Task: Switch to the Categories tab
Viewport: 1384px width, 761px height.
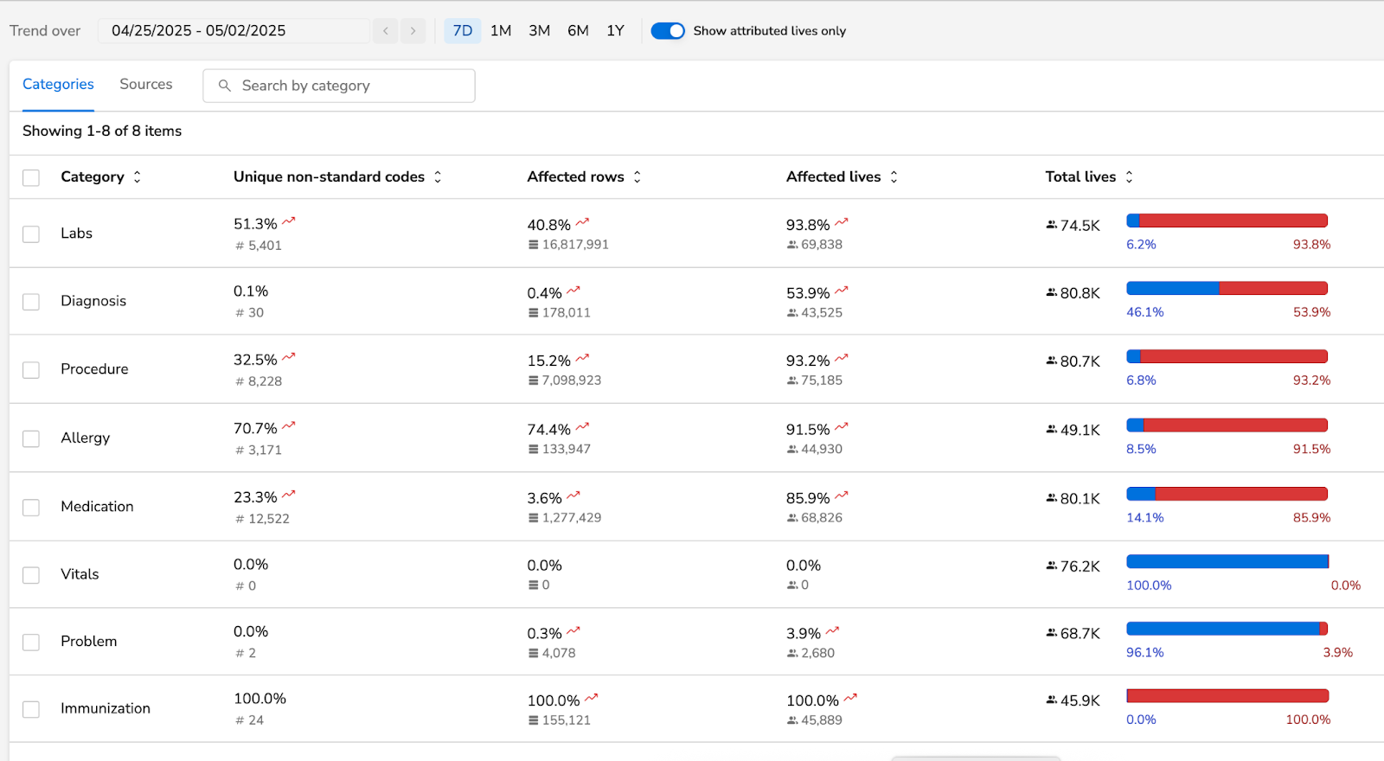Action: point(58,85)
